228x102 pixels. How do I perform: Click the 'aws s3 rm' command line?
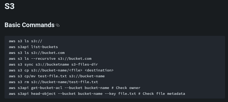click(53, 82)
